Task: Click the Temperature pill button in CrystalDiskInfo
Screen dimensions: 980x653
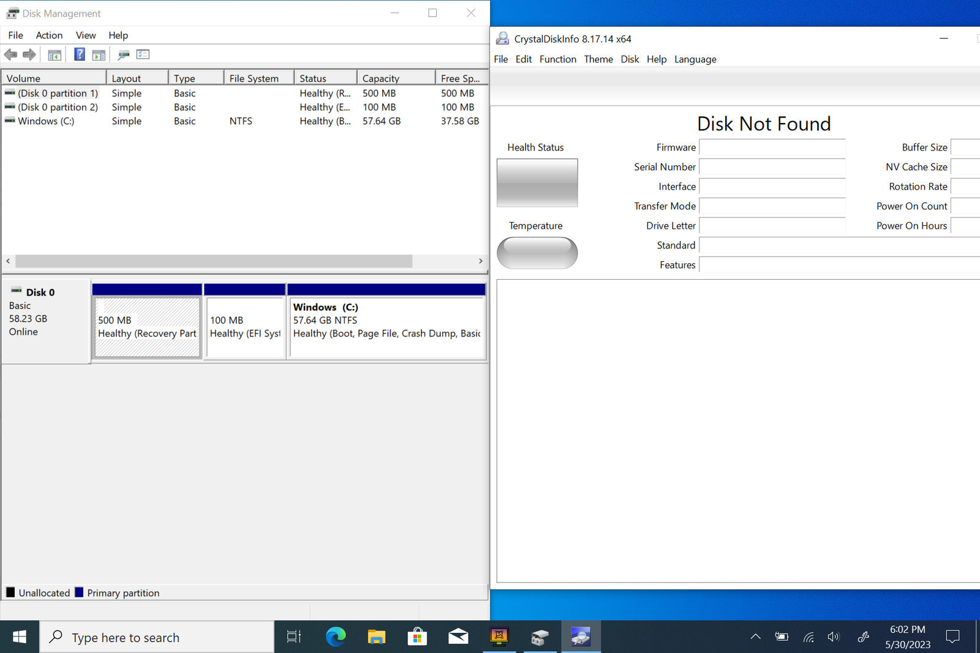Action: pyautogui.click(x=537, y=253)
